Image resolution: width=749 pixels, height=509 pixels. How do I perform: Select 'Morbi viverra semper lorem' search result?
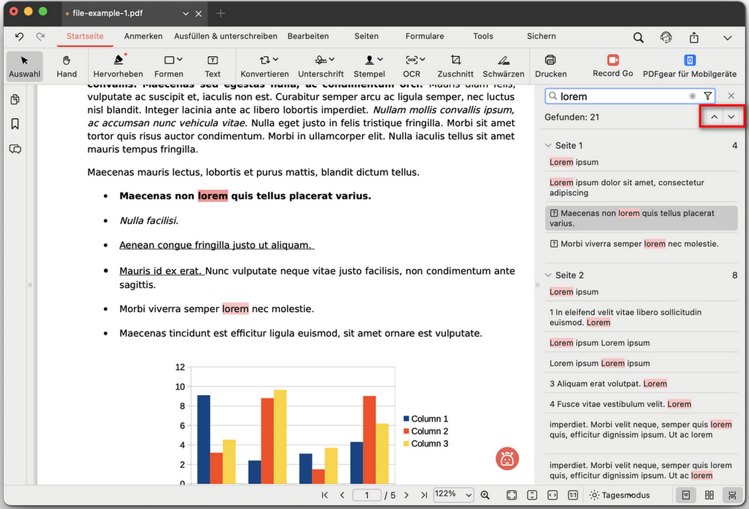coord(639,244)
